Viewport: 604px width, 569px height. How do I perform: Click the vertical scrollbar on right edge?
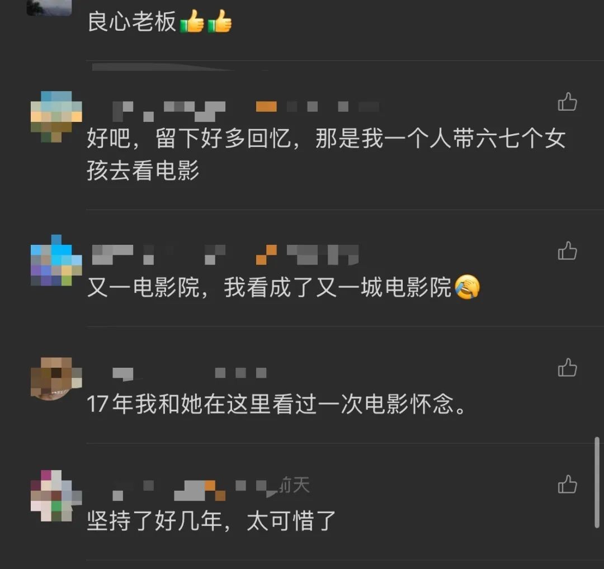point(597,482)
